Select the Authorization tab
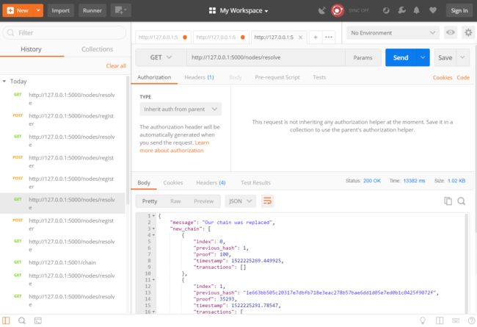Viewport: 477px width, 327px height. 154,77
